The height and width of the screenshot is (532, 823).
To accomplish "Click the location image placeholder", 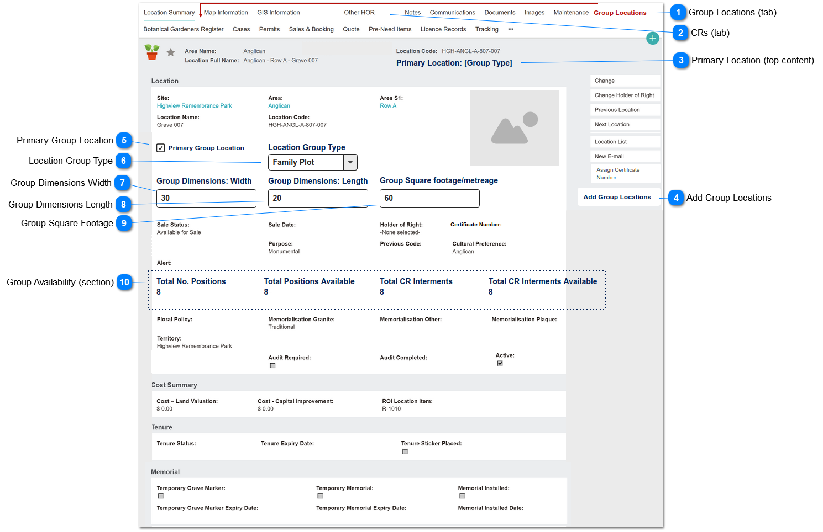I will tap(515, 127).
